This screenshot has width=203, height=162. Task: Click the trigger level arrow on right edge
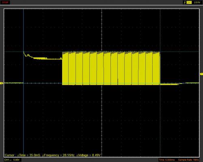(201, 74)
